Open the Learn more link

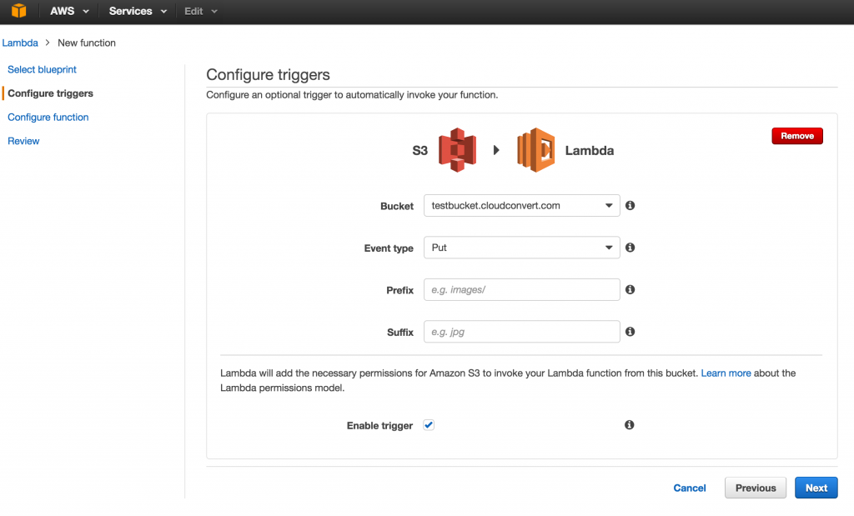pos(726,373)
